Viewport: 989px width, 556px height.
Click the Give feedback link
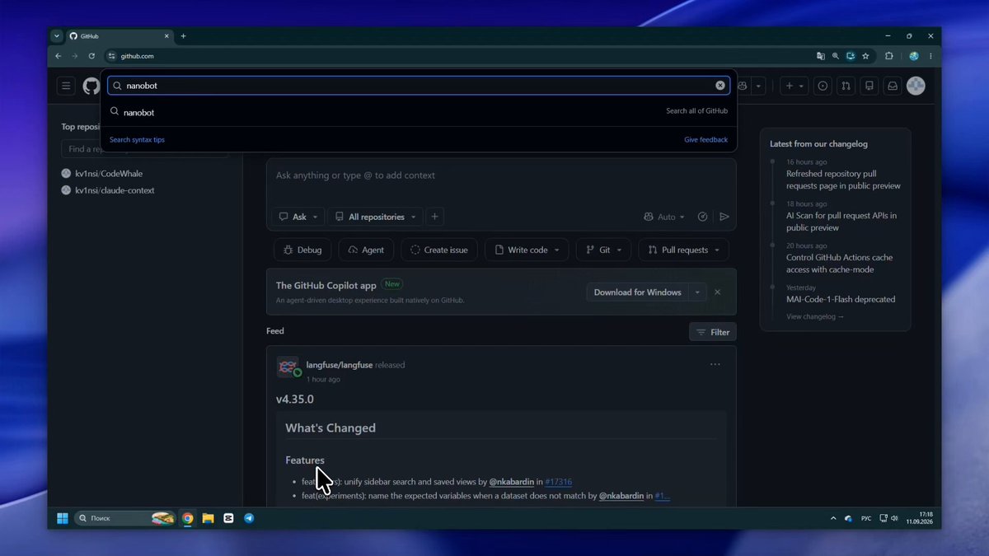[x=706, y=140]
